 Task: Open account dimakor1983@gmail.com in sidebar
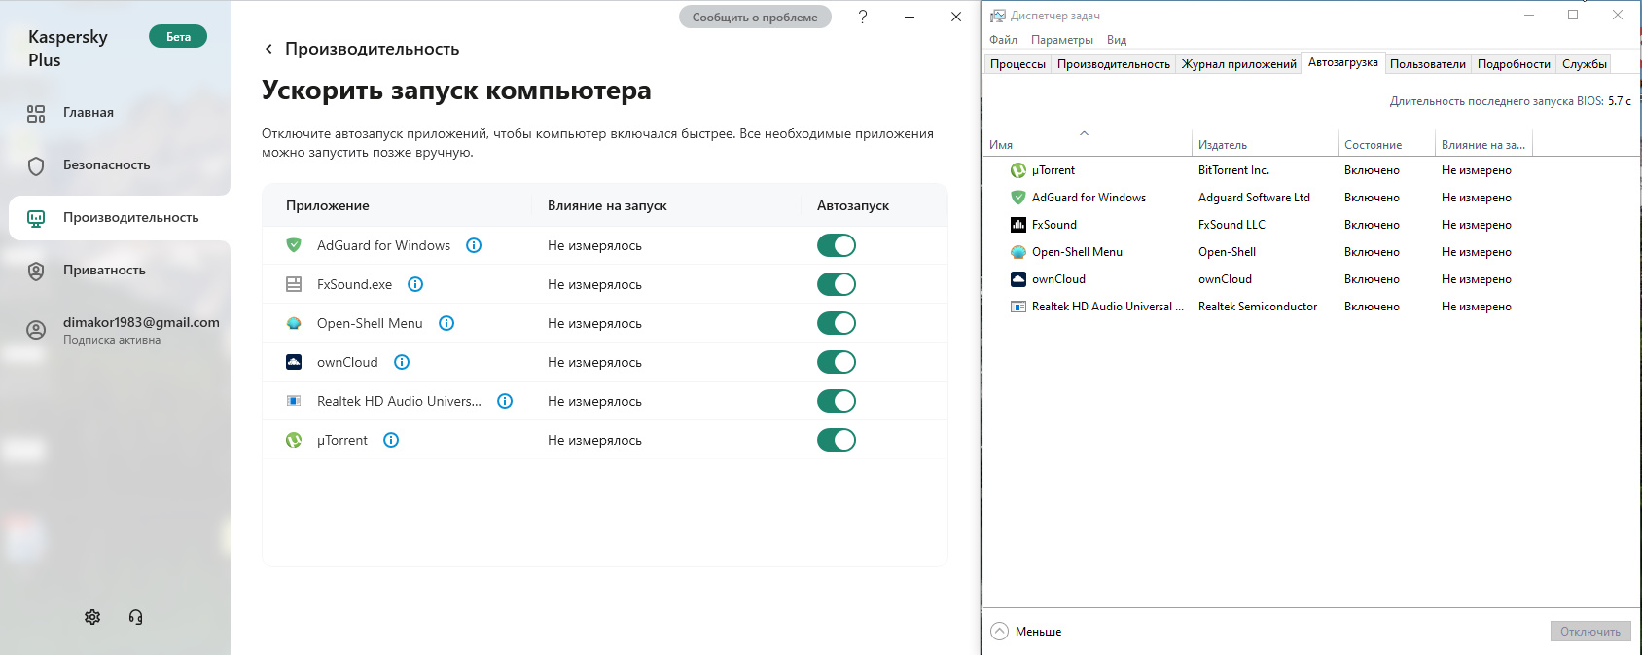pyautogui.click(x=124, y=330)
